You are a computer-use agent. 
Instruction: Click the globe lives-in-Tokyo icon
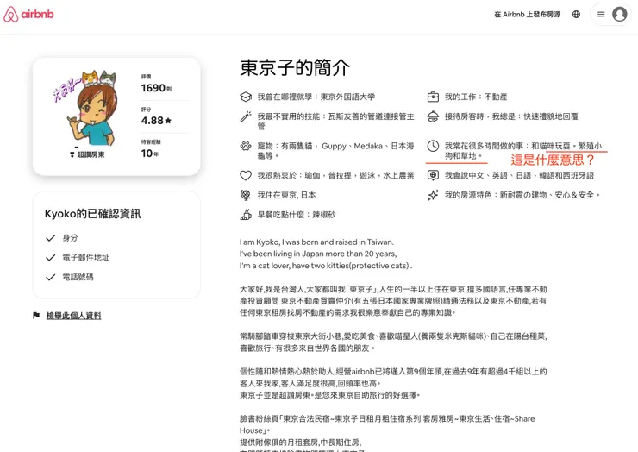click(x=246, y=195)
